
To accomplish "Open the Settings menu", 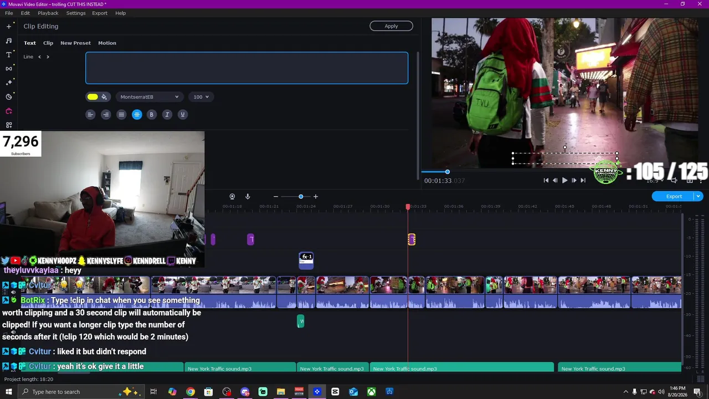I will pos(76,13).
